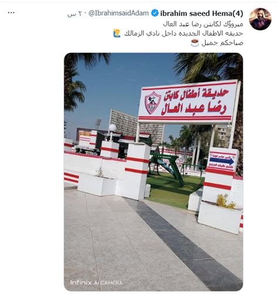Click the green playground slide in photo
The width and height of the screenshot is (278, 294).
[x=167, y=166]
